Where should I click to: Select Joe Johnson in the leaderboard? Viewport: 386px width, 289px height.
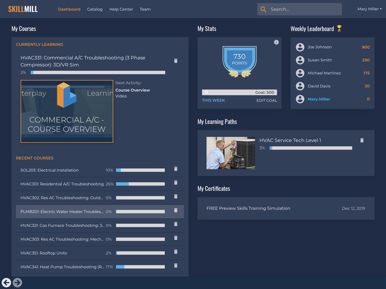point(320,47)
